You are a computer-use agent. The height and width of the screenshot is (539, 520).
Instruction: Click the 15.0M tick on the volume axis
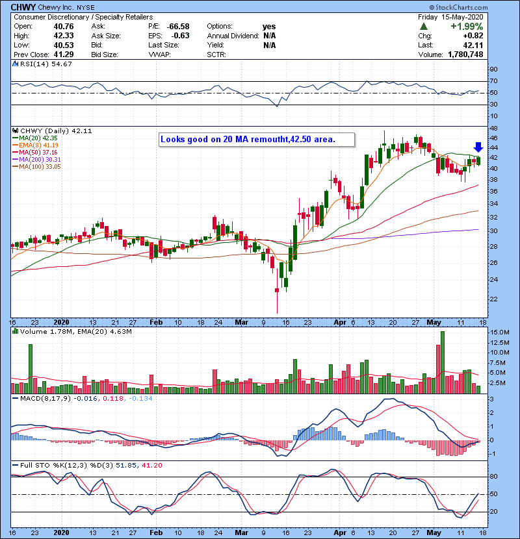coord(500,332)
